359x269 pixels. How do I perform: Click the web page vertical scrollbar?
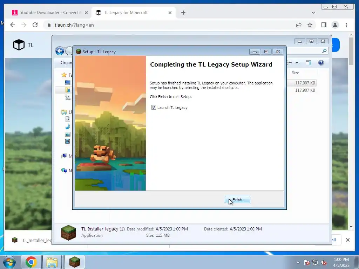click(351, 51)
